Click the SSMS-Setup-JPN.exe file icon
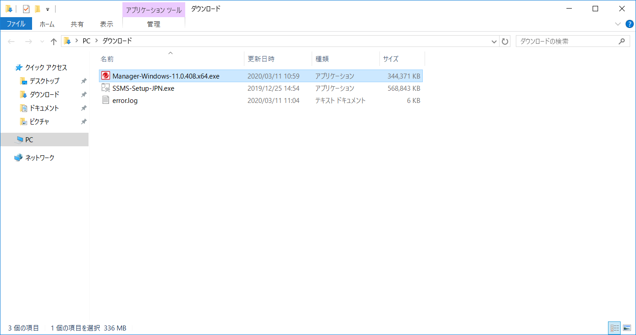The image size is (636, 335). pyautogui.click(x=106, y=88)
